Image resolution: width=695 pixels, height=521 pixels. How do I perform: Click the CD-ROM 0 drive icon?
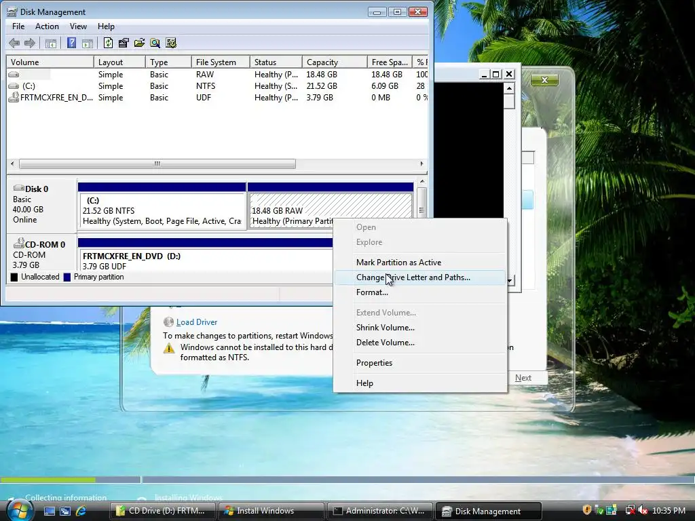[x=18, y=244]
